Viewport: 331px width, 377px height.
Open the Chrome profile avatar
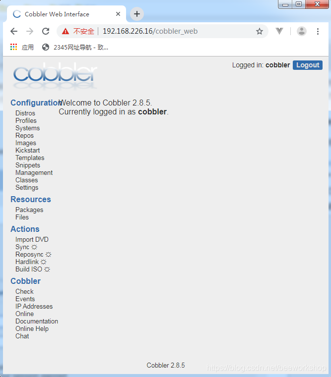pyautogui.click(x=301, y=31)
